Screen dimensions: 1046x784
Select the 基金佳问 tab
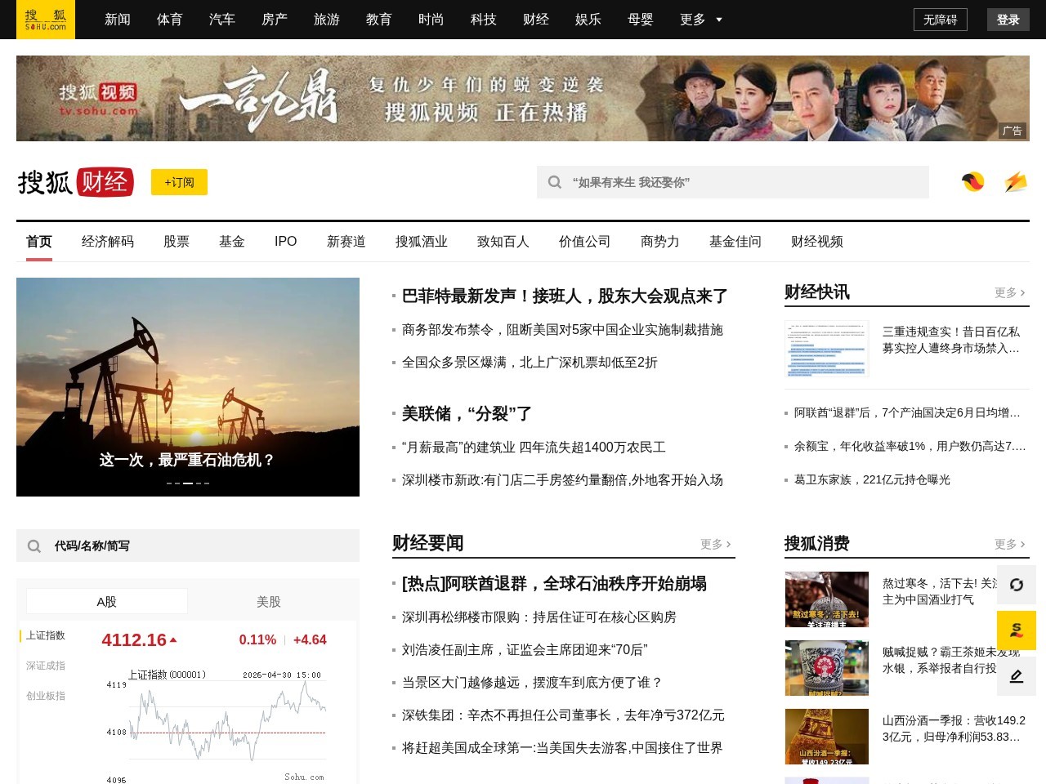click(x=735, y=242)
